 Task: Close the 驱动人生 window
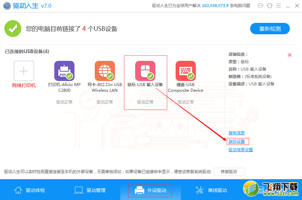297,6
